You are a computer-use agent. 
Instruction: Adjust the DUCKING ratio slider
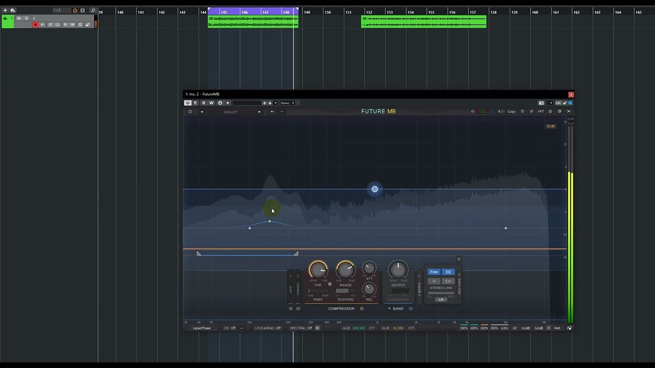click(345, 291)
